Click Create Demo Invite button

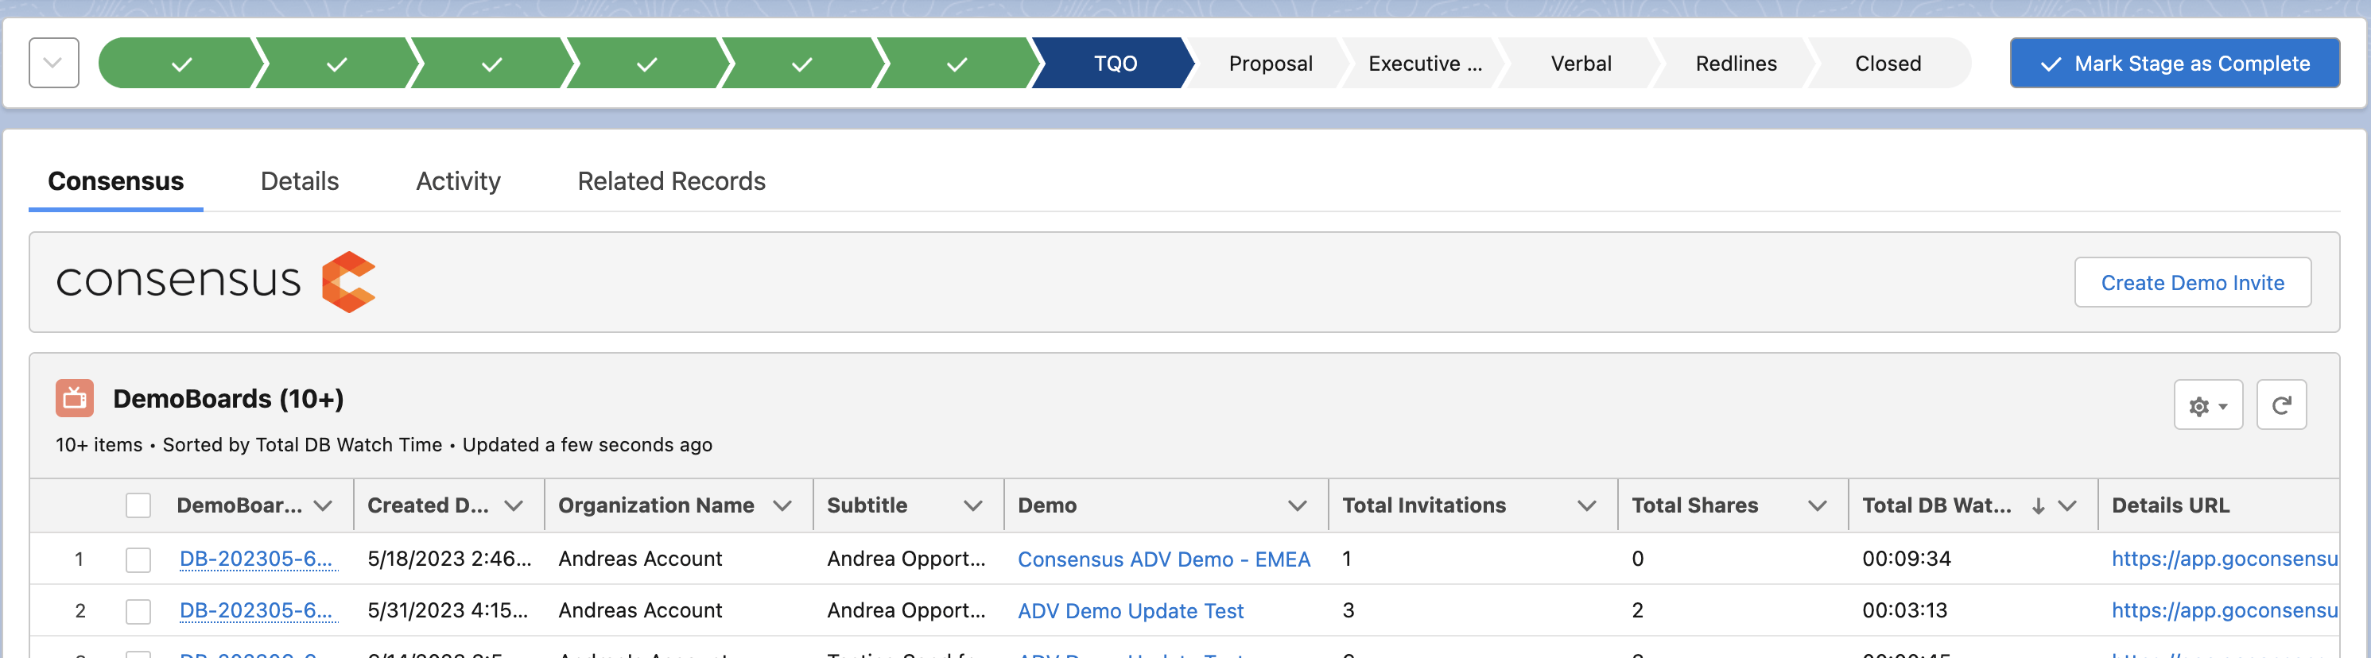[x=2192, y=283]
